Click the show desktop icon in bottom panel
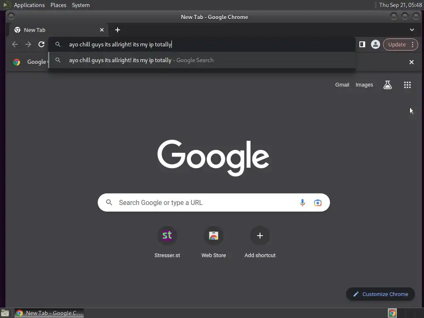Image resolution: width=424 pixels, height=318 pixels. coord(5,313)
